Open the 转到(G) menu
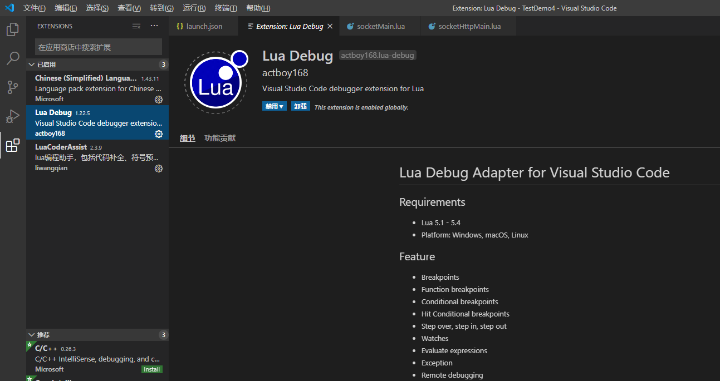 (x=161, y=8)
